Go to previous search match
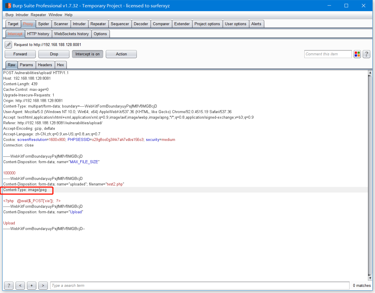The width and height of the screenshot is (375, 293). point(20,285)
